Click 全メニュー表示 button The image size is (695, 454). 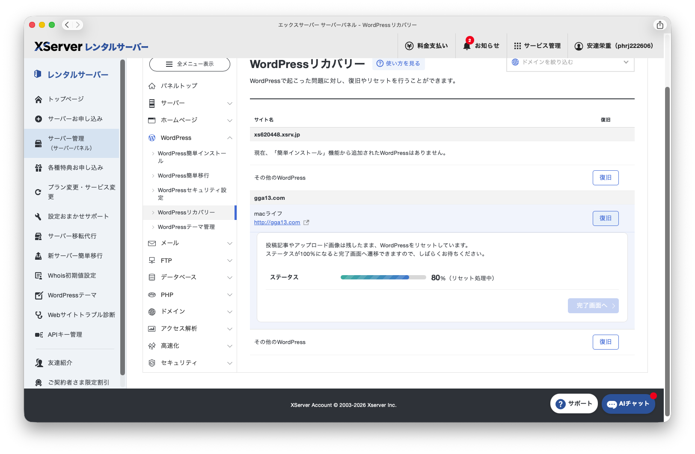pos(190,64)
